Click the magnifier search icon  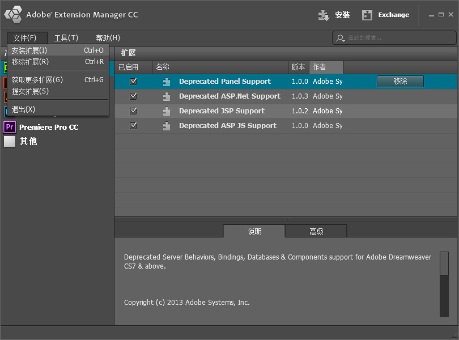point(340,38)
